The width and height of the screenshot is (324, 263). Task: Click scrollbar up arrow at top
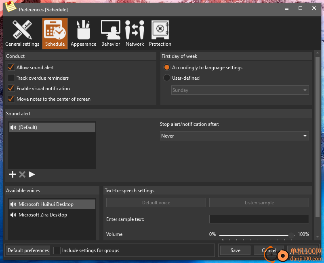coord(318,53)
